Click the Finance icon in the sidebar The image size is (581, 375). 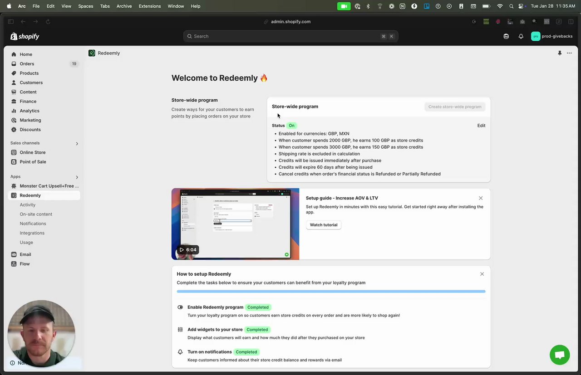pos(14,102)
